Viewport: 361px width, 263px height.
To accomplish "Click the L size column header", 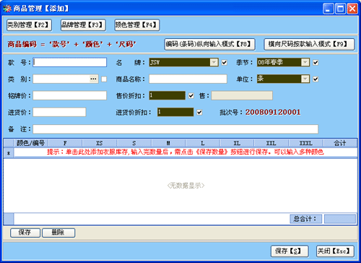I will [203, 143].
